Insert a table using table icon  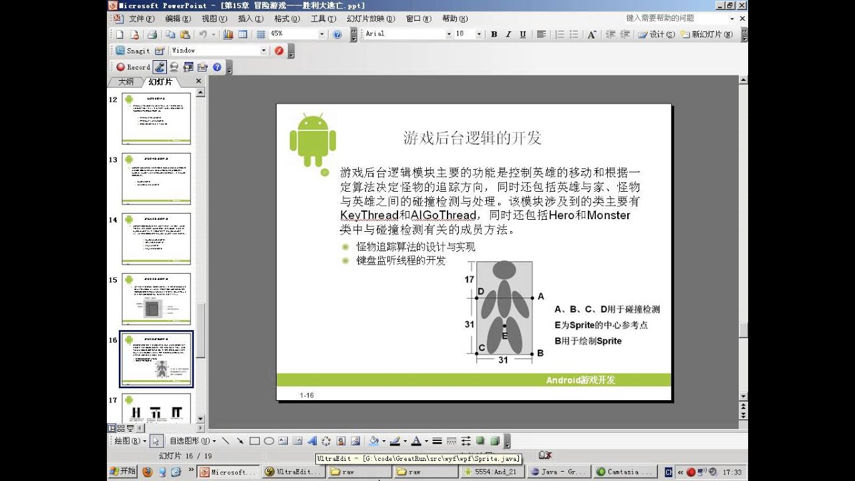242,35
